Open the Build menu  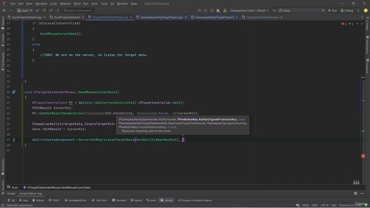(77, 3)
